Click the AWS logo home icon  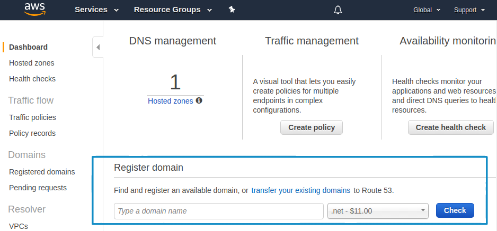(x=34, y=9)
